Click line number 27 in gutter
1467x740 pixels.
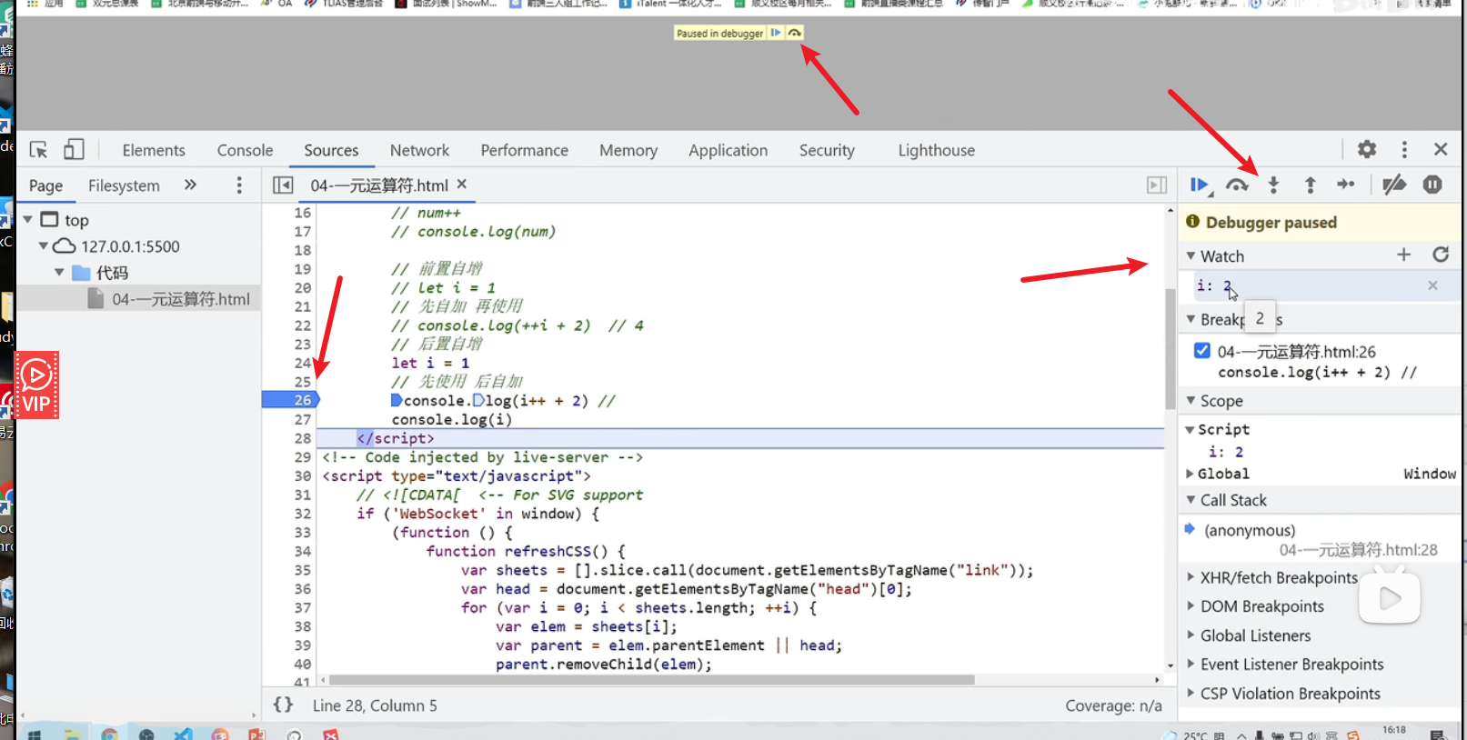[302, 419]
